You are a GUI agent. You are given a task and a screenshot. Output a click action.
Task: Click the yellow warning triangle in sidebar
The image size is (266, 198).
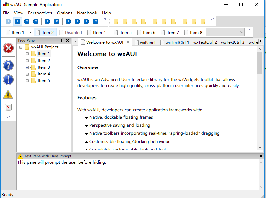(8, 94)
